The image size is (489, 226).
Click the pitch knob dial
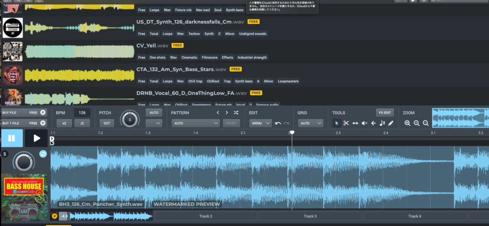pyautogui.click(x=129, y=119)
